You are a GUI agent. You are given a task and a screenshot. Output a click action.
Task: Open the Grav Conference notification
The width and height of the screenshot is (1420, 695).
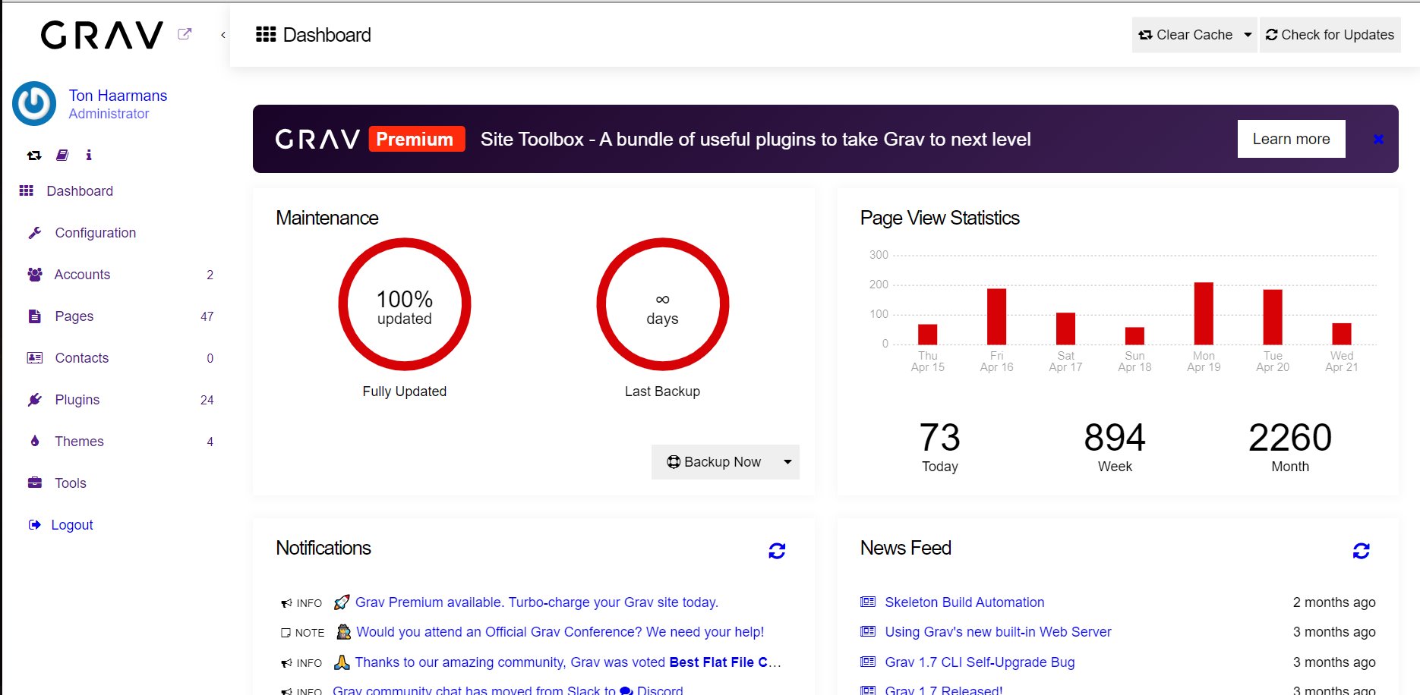(x=560, y=632)
